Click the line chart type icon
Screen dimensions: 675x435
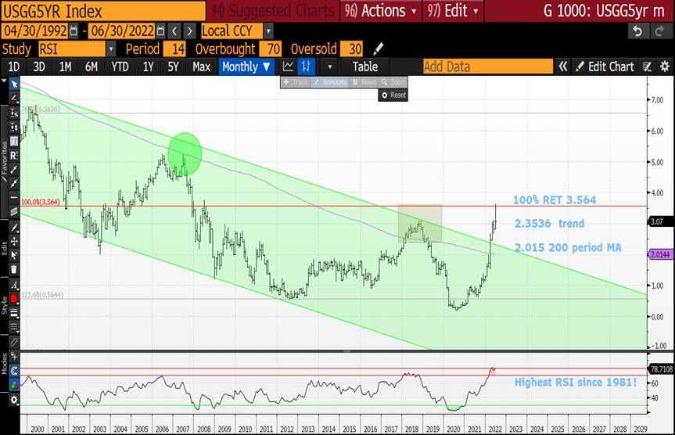[x=288, y=67]
